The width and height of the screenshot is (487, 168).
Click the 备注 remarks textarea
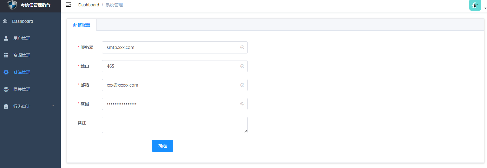(174, 125)
